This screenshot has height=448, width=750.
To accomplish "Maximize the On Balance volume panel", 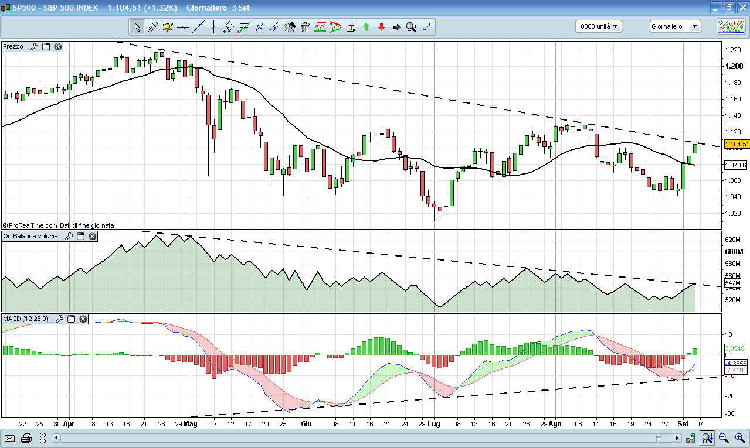I will [81, 236].
